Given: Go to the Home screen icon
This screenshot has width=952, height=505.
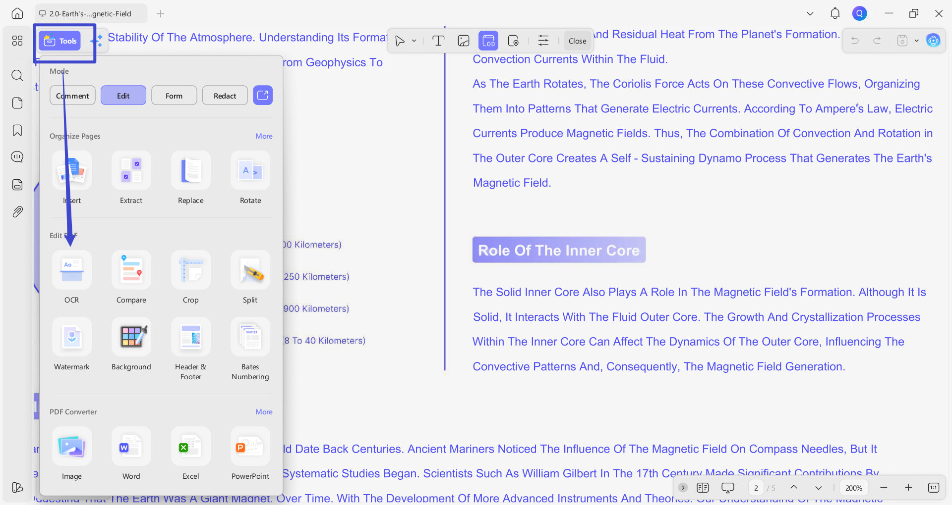Looking at the screenshot, I should coord(17,13).
